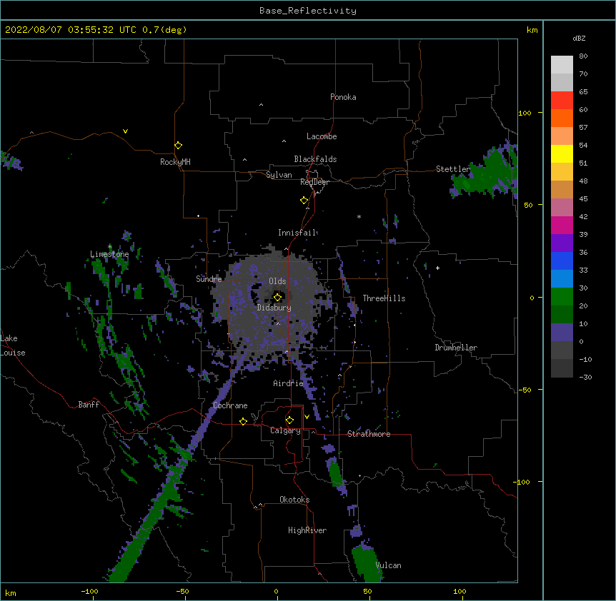Click the Stettler city label
Viewport: 616px width, 601px height.
coord(453,169)
